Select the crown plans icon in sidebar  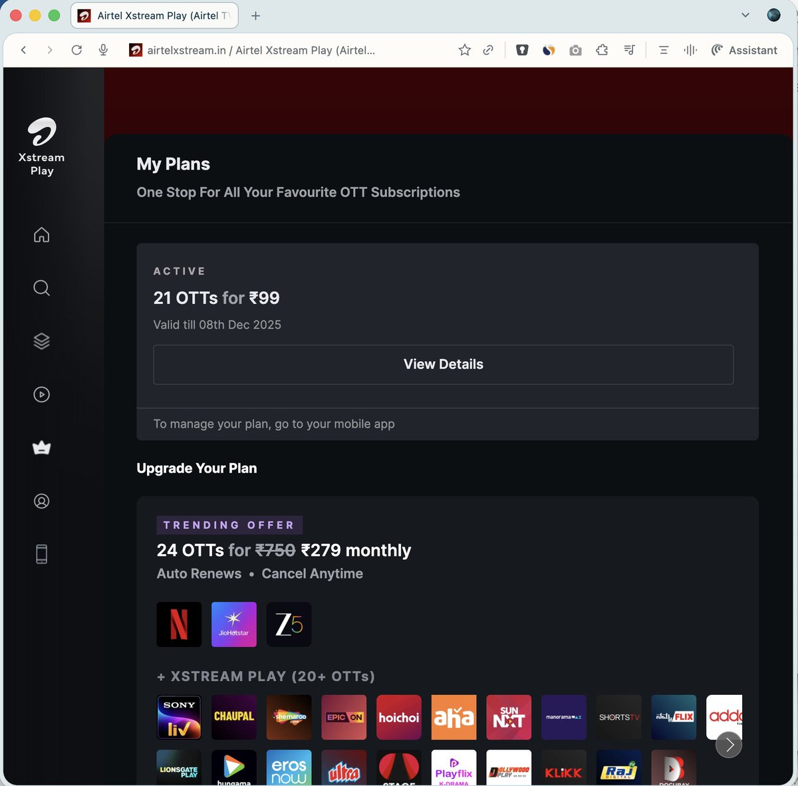pyautogui.click(x=41, y=448)
